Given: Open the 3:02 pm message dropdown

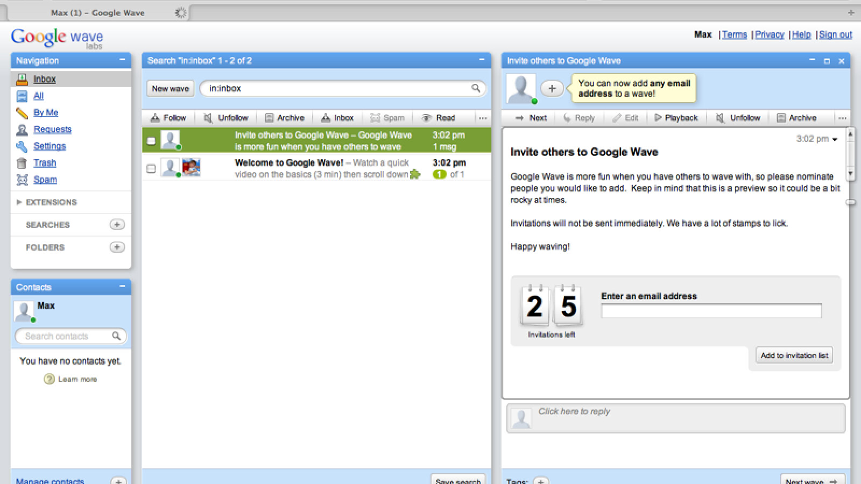Looking at the screenshot, I should coord(835,139).
